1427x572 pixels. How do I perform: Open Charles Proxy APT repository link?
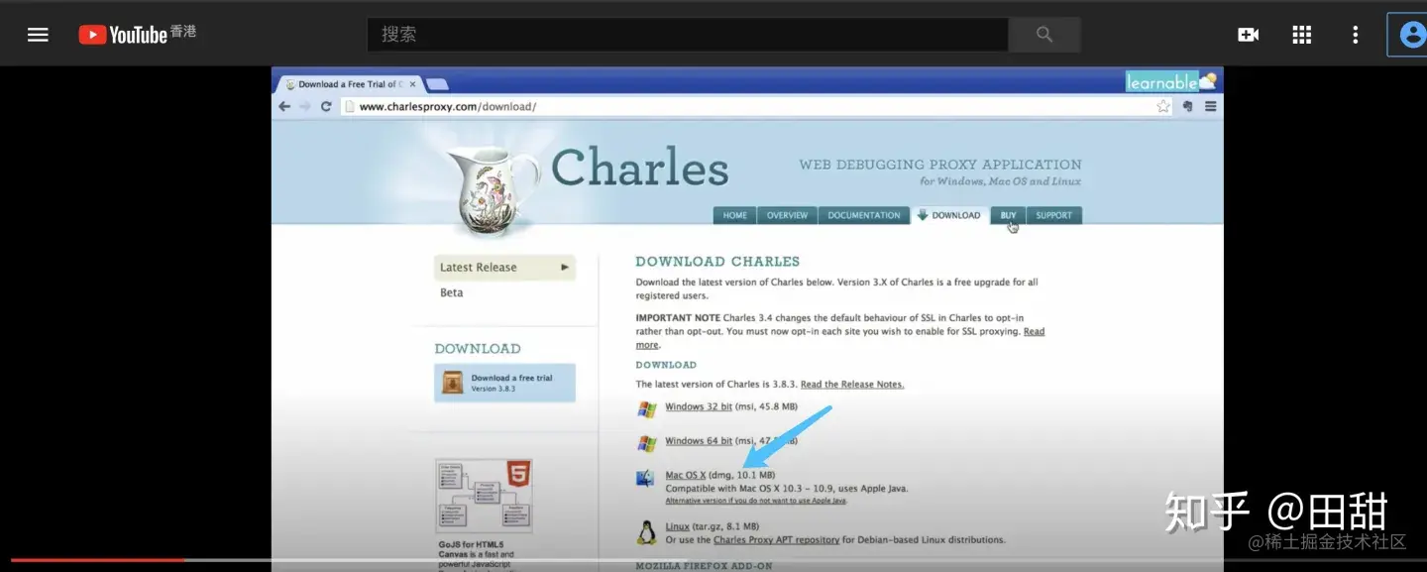point(777,540)
